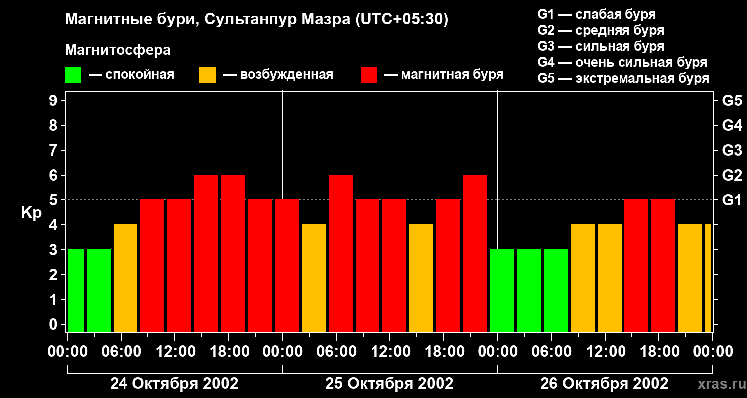Click the right-axis 'G5' level label
This screenshot has width=747, height=398.
[x=732, y=100]
